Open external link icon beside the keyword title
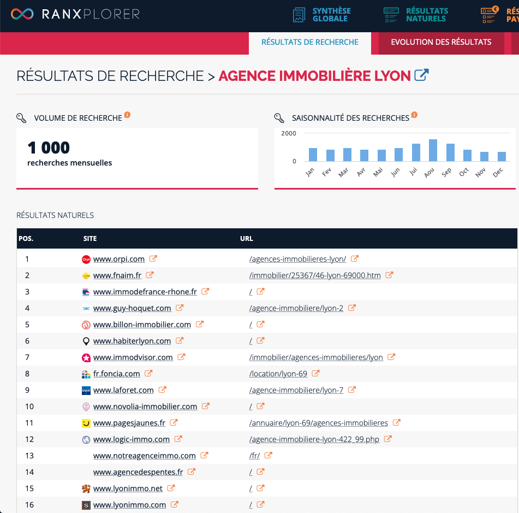 point(421,75)
